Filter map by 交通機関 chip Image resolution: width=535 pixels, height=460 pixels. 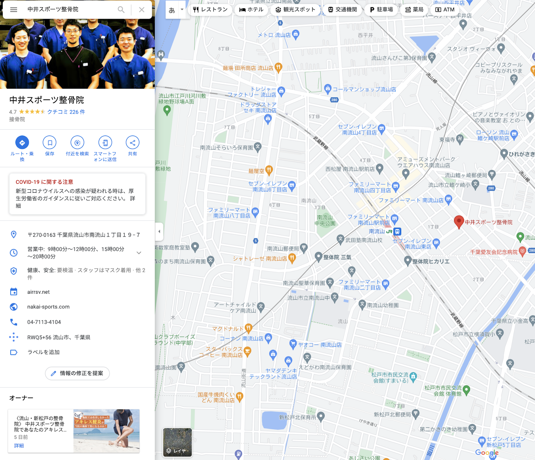click(342, 10)
